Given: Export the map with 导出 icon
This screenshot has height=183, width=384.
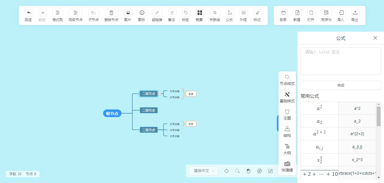Looking at the screenshot, I should click(355, 13).
